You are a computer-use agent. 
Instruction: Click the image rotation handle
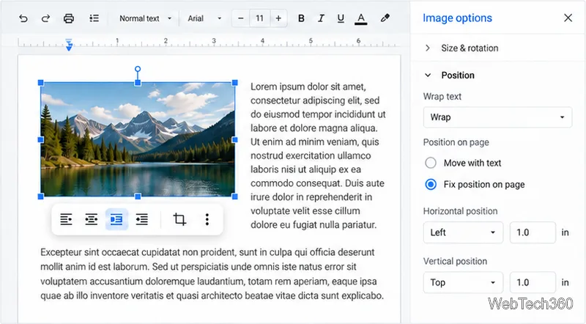(x=138, y=69)
